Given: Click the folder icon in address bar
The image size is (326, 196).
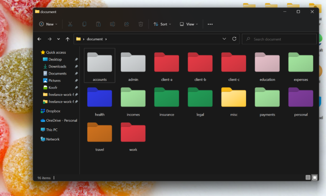Looking at the screenshot, I should pyautogui.click(x=79, y=39).
